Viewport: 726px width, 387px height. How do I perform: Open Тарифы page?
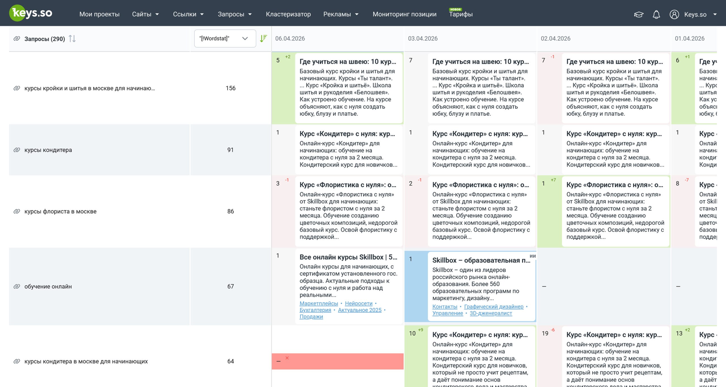pyautogui.click(x=461, y=14)
